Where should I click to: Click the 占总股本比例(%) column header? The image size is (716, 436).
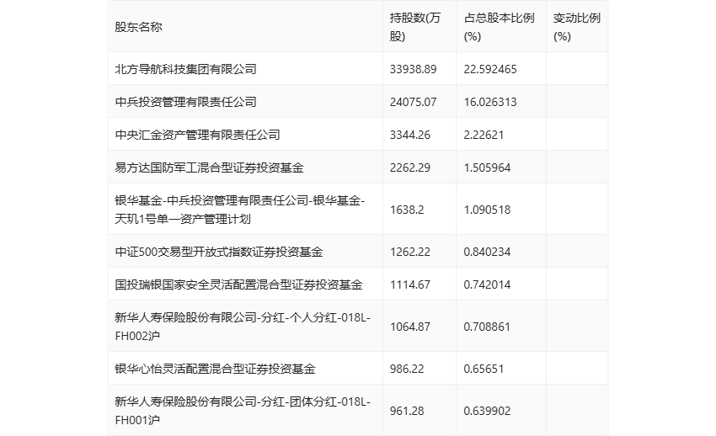point(500,28)
